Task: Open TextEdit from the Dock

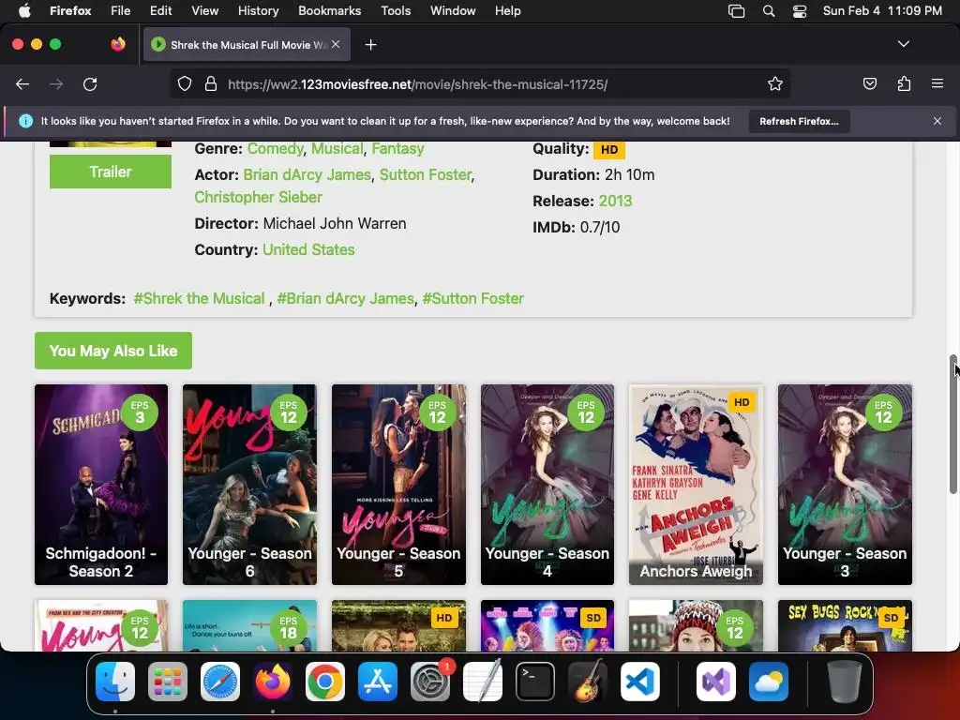Action: click(x=483, y=682)
